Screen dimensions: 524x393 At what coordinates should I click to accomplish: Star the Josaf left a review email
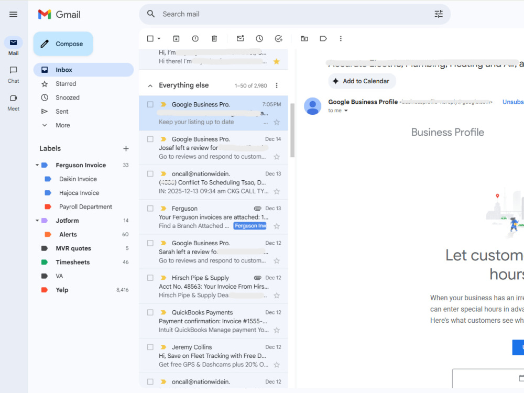277,157
